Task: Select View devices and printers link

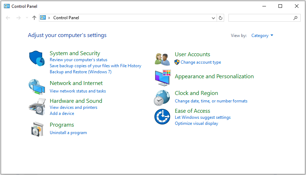Action: (x=73, y=107)
